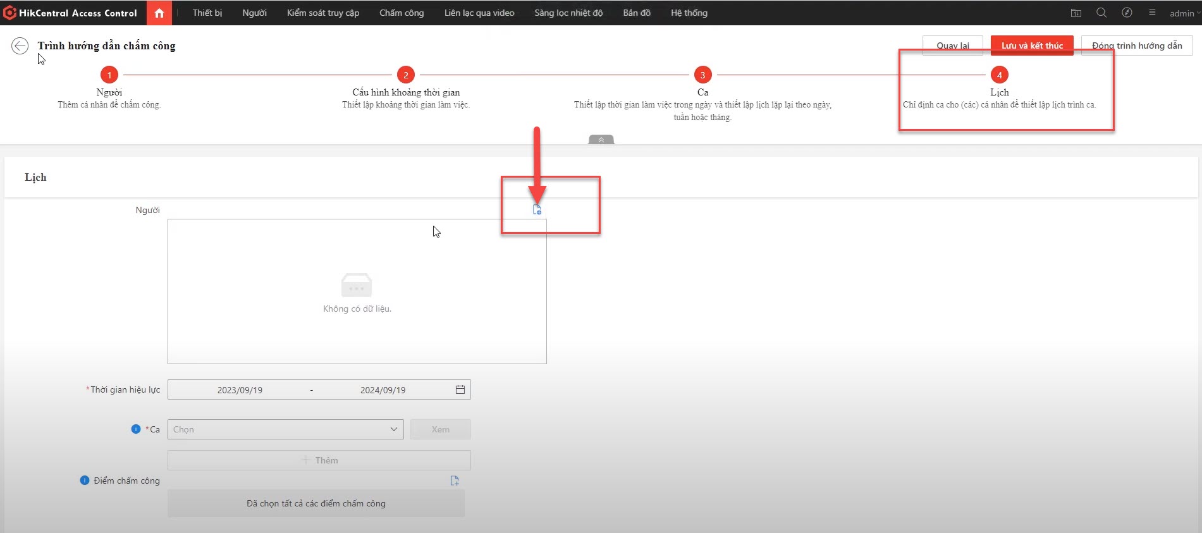Click the info icon beside Điểm chấm công
The image size is (1202, 533).
85,481
